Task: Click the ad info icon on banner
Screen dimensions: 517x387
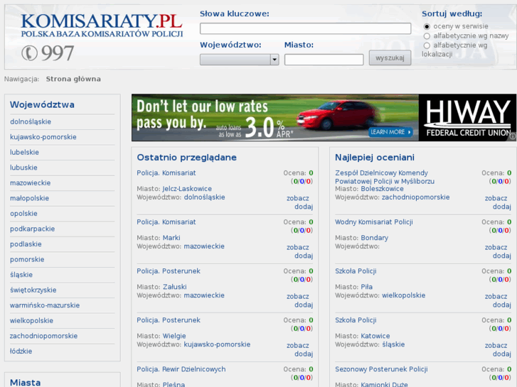Action: [513, 136]
